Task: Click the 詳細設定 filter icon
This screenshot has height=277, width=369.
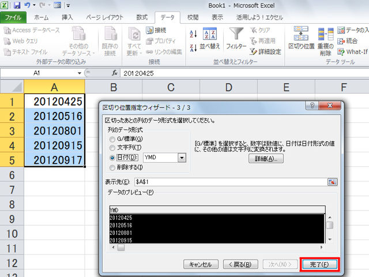Action: [253, 51]
